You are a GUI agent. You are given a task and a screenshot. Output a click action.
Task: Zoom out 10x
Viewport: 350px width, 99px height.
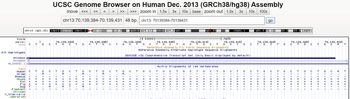pos(252,11)
